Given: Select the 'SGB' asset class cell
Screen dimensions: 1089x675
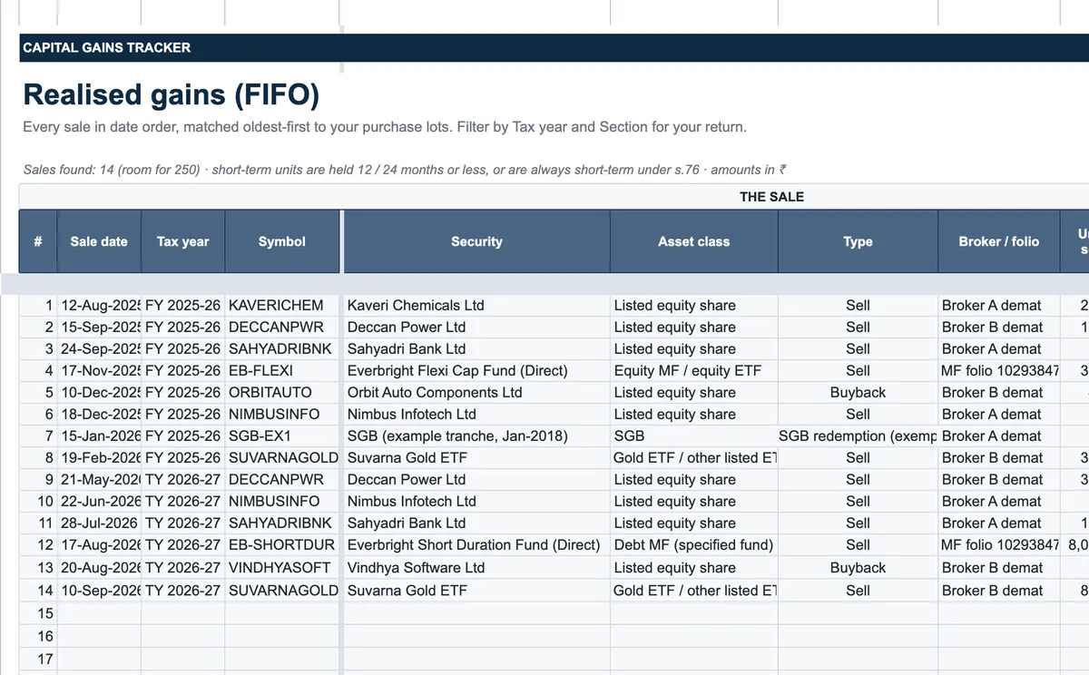Looking at the screenshot, I should pos(694,436).
